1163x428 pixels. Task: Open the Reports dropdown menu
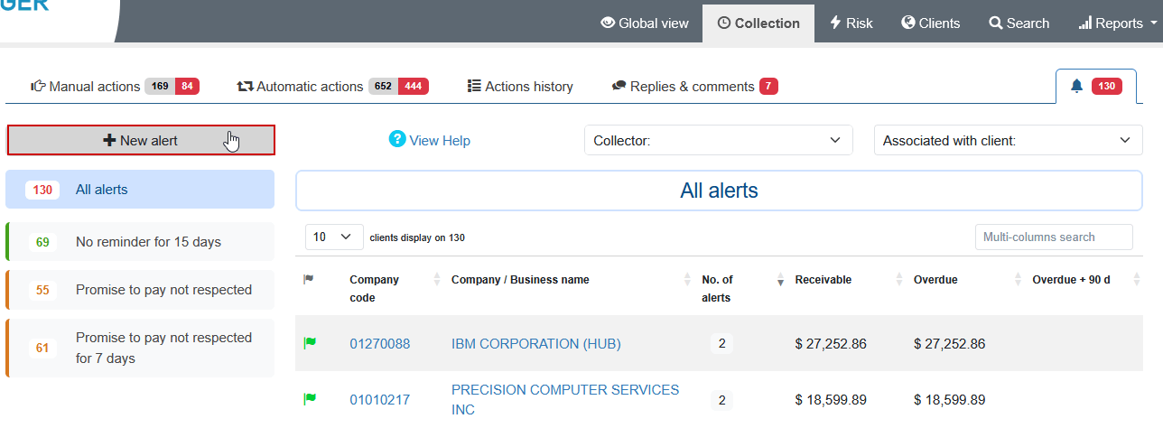tap(1118, 23)
